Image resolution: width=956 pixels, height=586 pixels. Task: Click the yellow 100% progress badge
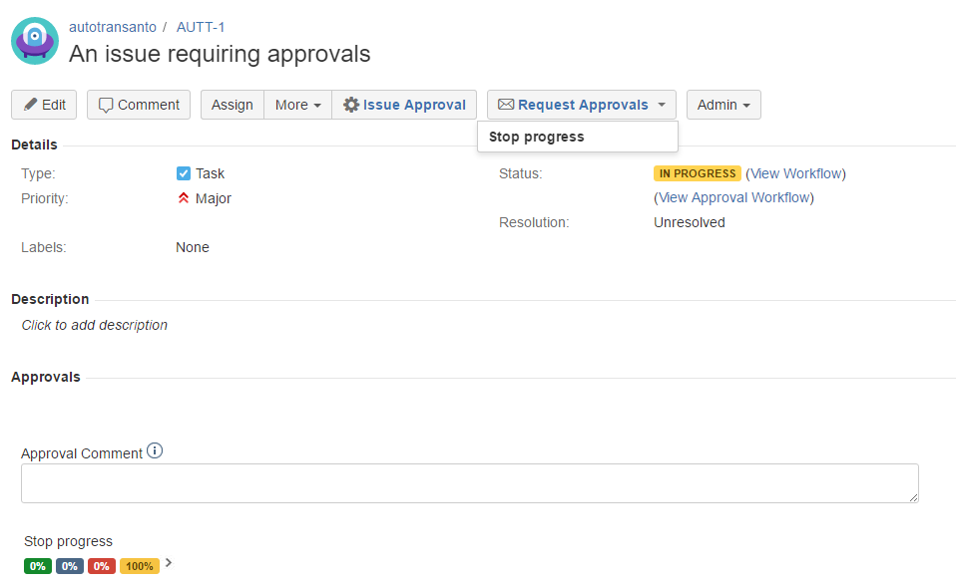pyautogui.click(x=140, y=566)
